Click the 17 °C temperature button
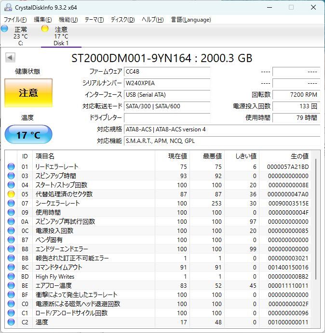The width and height of the screenshot is (325, 333). [x=28, y=134]
